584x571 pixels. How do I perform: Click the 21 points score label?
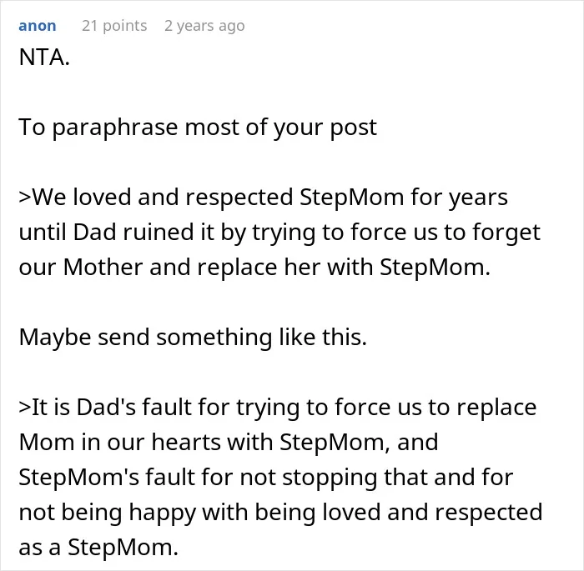coord(114,26)
